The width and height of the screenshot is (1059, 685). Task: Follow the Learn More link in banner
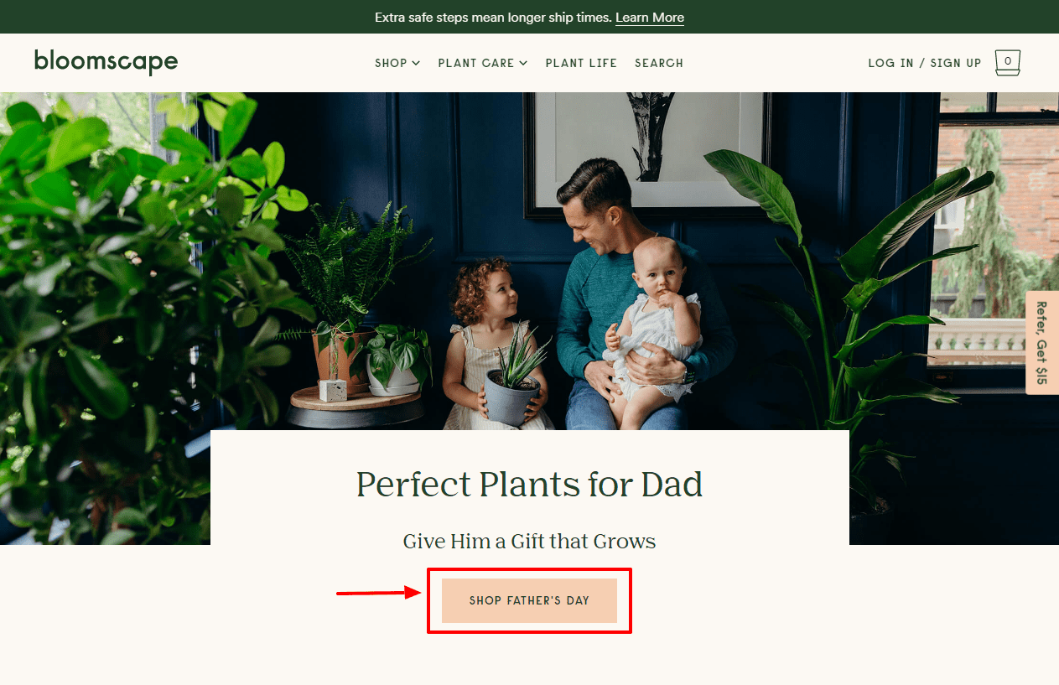650,17
